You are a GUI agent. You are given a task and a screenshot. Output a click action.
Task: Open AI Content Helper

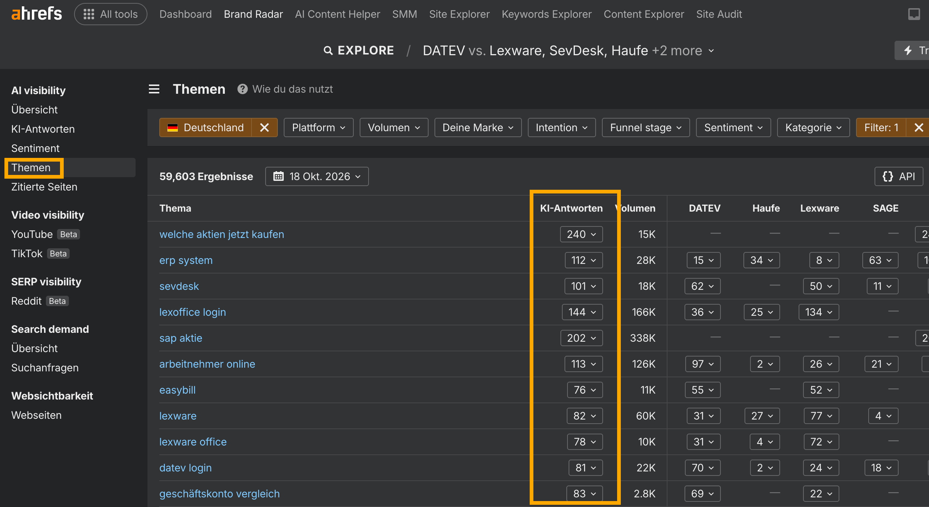[x=337, y=14]
